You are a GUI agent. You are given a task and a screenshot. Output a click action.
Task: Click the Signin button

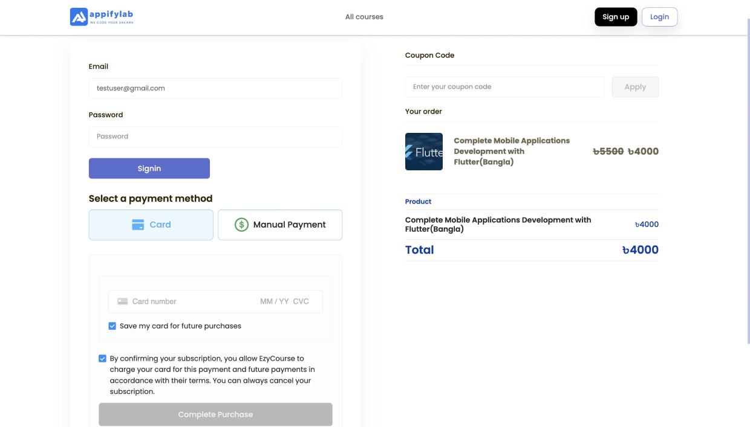tap(149, 169)
